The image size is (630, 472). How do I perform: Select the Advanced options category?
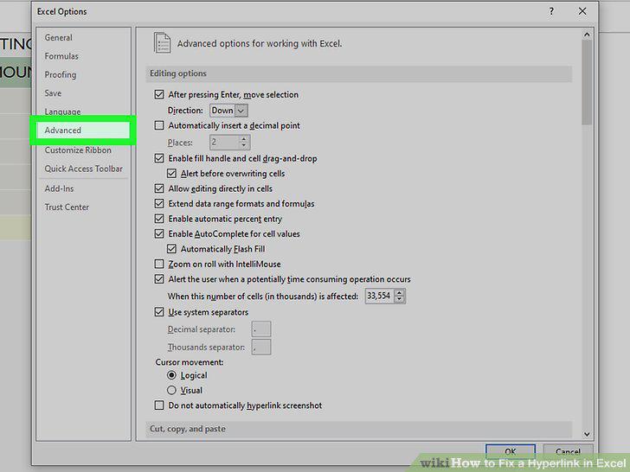tap(83, 131)
